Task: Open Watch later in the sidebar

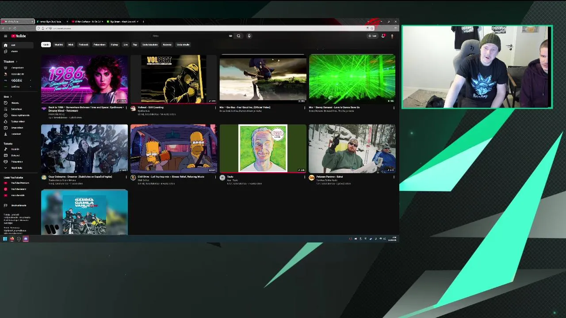Action: click(x=17, y=115)
